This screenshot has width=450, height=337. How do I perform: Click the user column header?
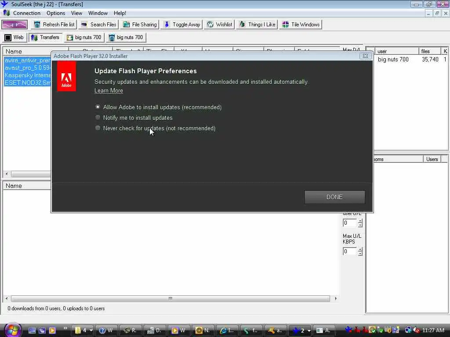(x=397, y=51)
